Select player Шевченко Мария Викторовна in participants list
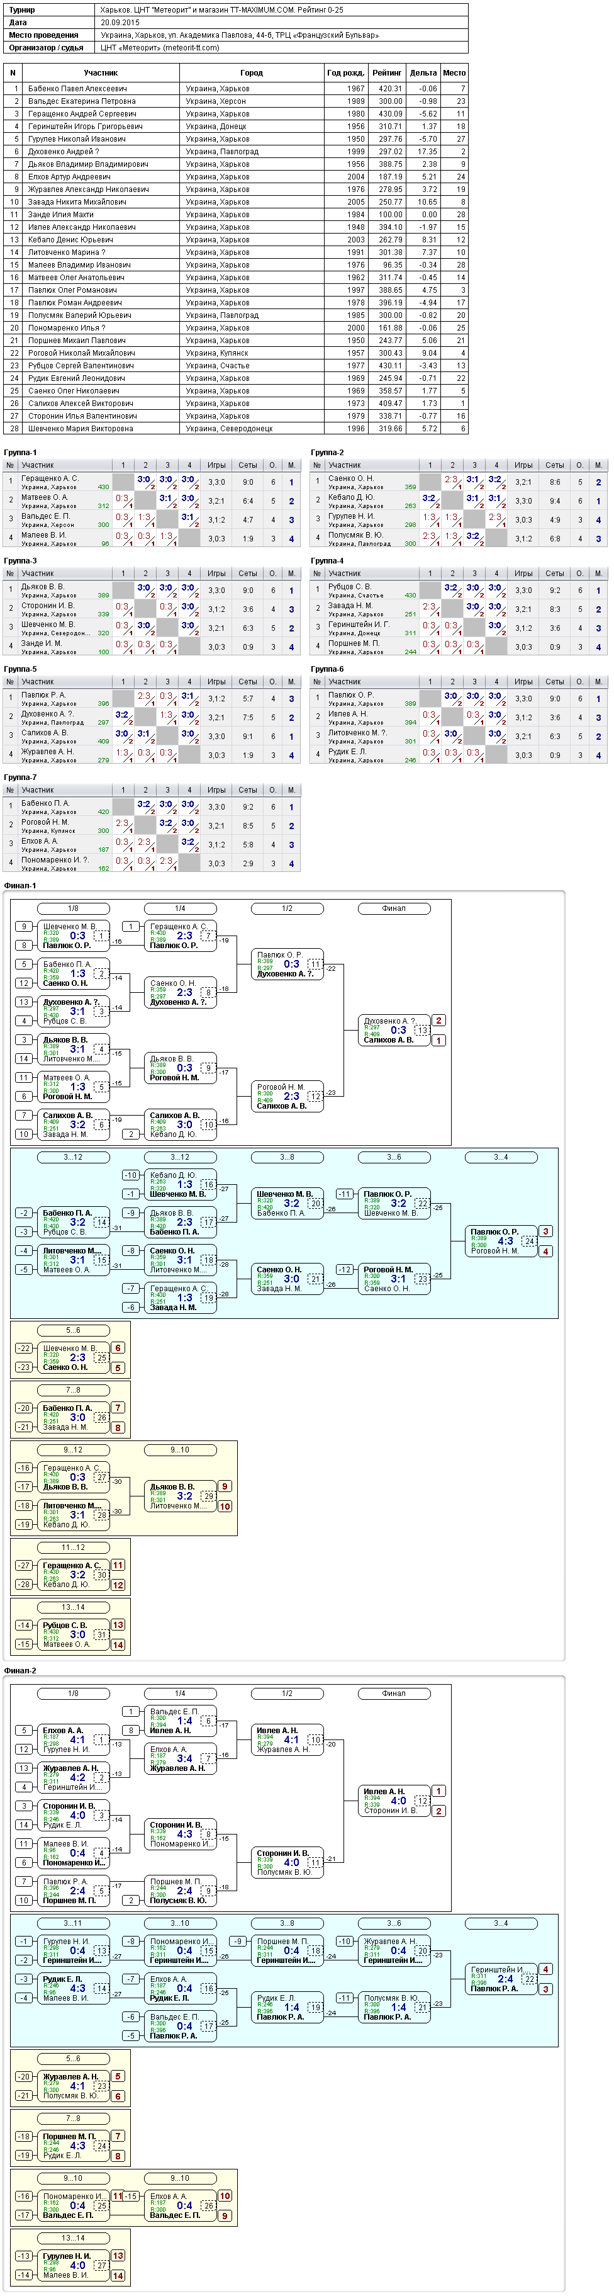Screen dimensions: 614x2296 pos(80,429)
